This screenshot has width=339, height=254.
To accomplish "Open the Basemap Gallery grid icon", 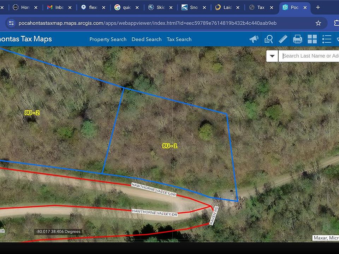I will click(312, 39).
